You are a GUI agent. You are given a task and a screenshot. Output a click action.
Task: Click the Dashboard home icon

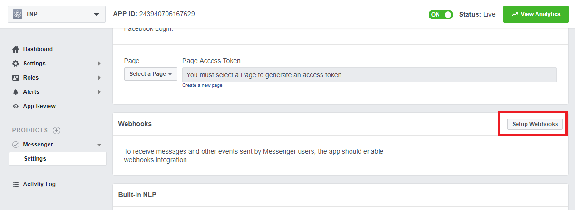(x=16, y=49)
